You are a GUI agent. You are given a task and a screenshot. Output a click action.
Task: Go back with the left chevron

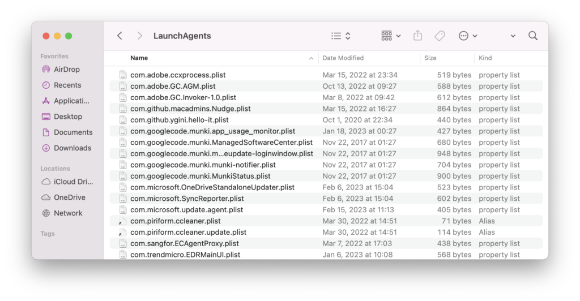tap(120, 36)
